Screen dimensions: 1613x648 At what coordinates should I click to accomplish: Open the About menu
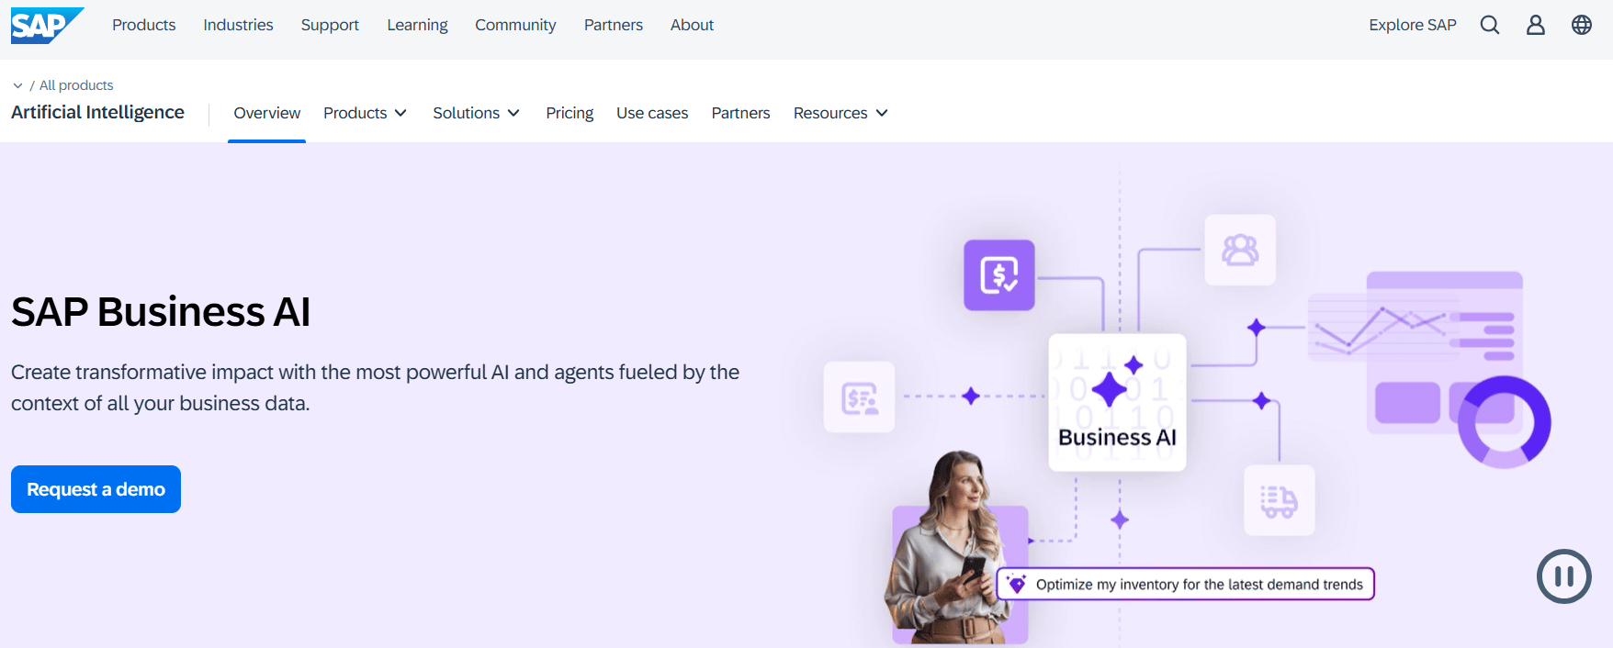coord(692,25)
